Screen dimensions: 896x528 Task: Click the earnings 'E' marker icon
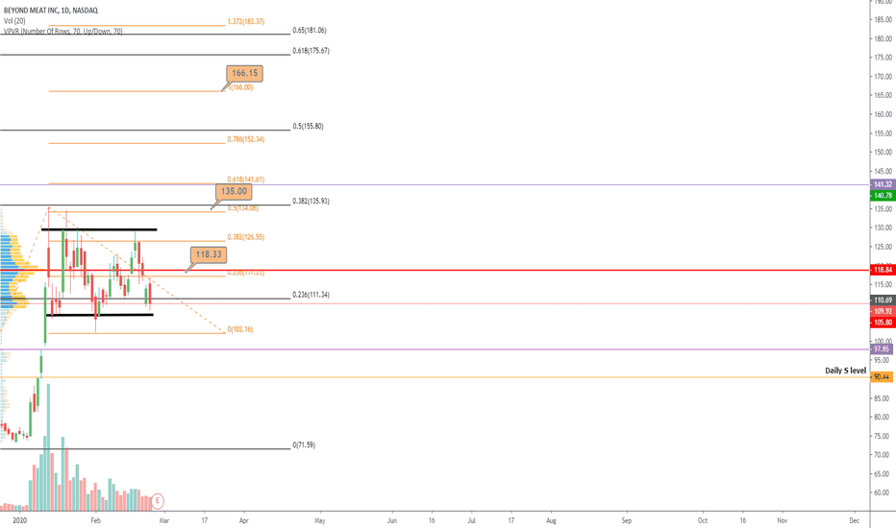pos(158,502)
